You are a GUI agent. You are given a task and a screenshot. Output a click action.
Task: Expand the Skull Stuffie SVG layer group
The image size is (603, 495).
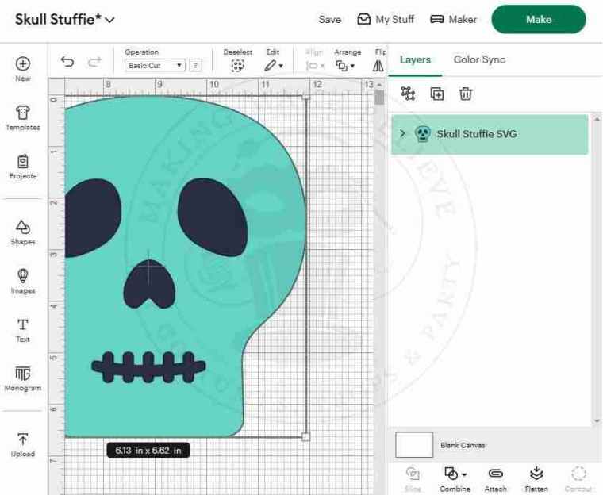pos(403,134)
